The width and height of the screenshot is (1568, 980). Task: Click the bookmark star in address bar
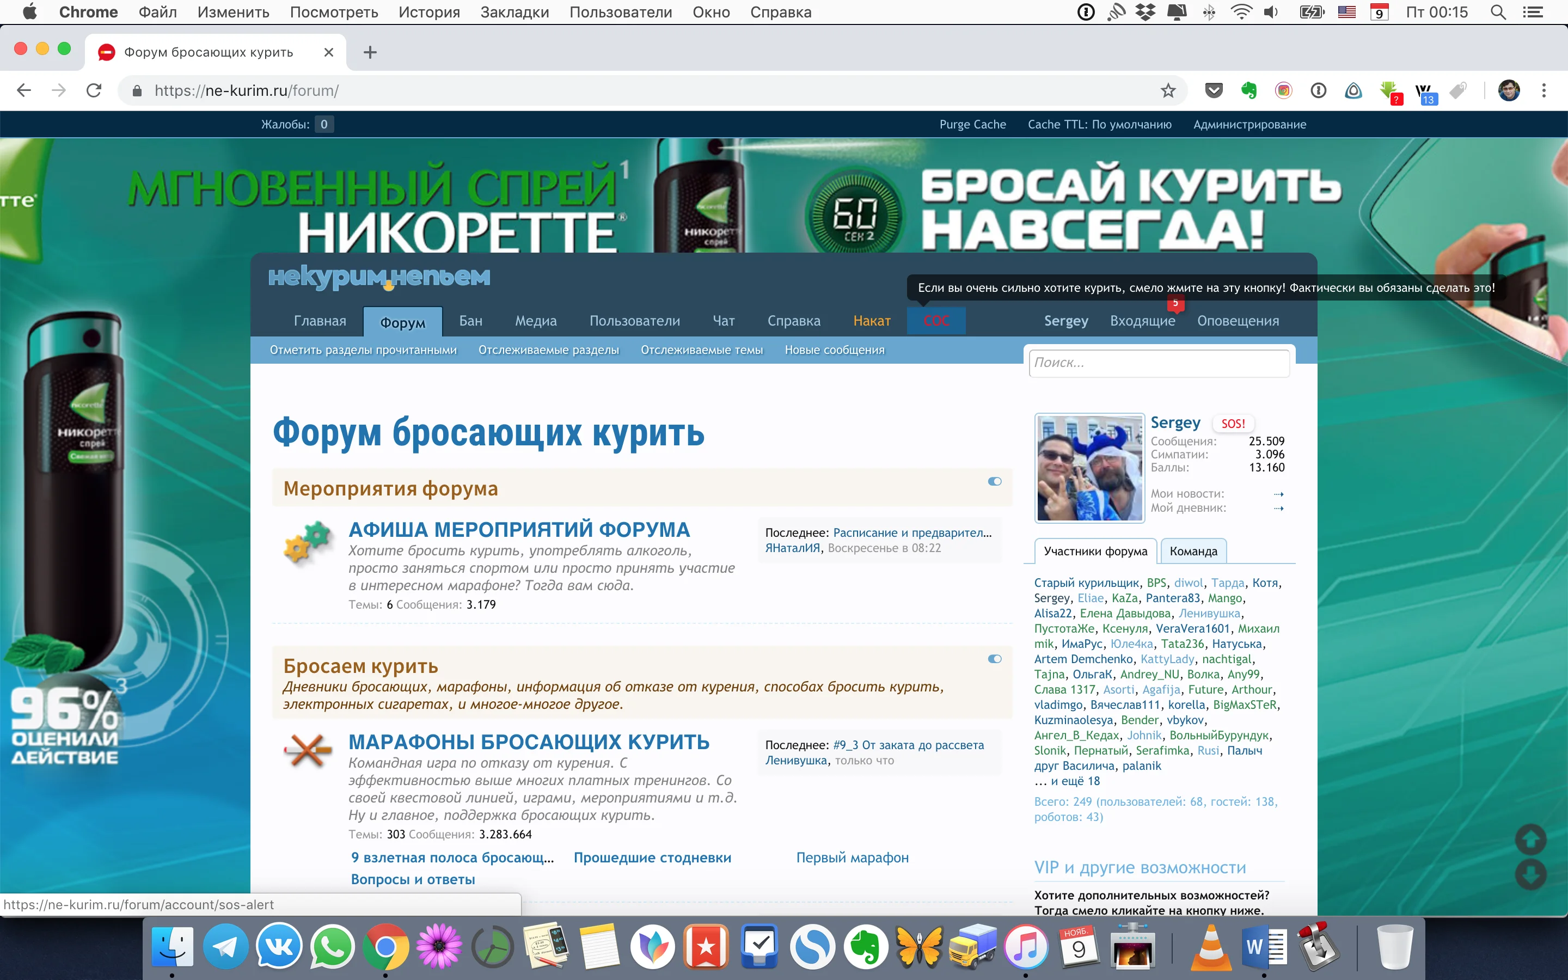pyautogui.click(x=1168, y=91)
